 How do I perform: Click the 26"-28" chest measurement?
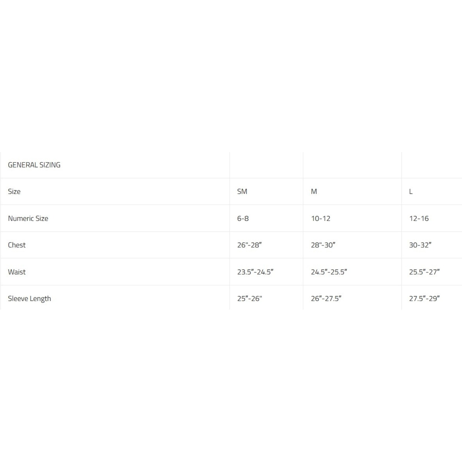click(249, 245)
